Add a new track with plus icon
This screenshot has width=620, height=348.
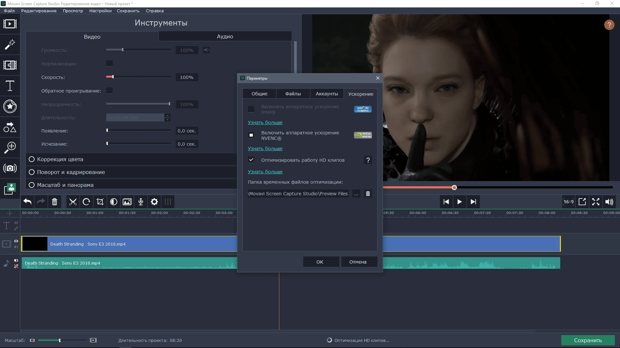[10, 213]
